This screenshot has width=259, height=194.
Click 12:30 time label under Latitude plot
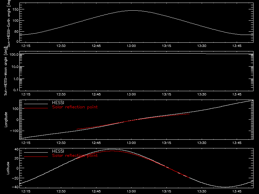click(61, 191)
